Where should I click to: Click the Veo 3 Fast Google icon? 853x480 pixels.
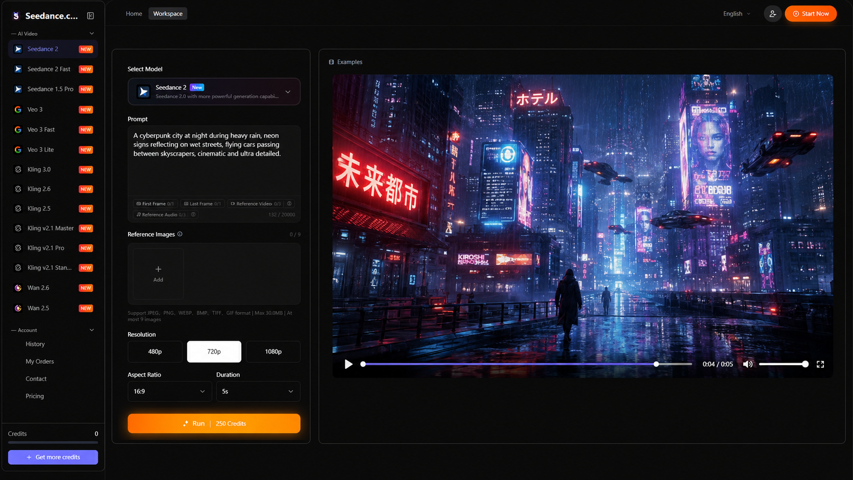click(x=18, y=130)
